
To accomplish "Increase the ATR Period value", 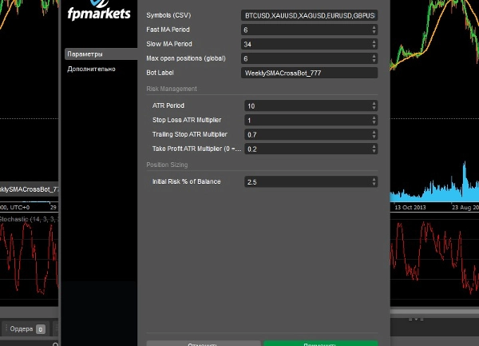I will click(374, 103).
